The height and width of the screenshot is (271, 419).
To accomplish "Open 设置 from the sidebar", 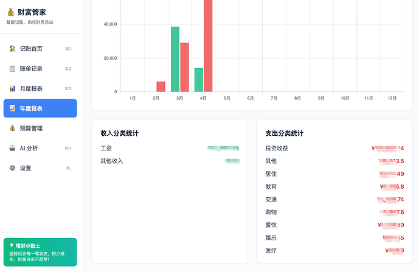I will pyautogui.click(x=40, y=168).
